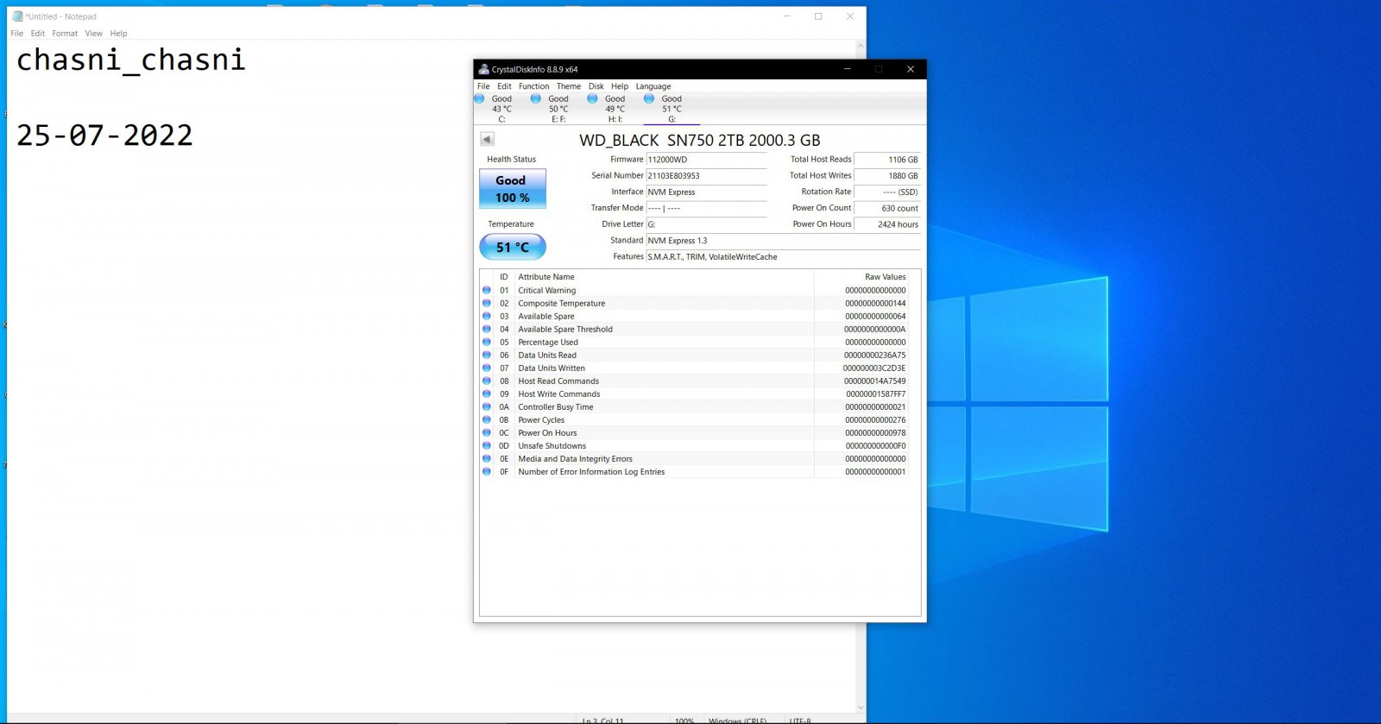Click the 51 °C temperature button

pyautogui.click(x=513, y=247)
